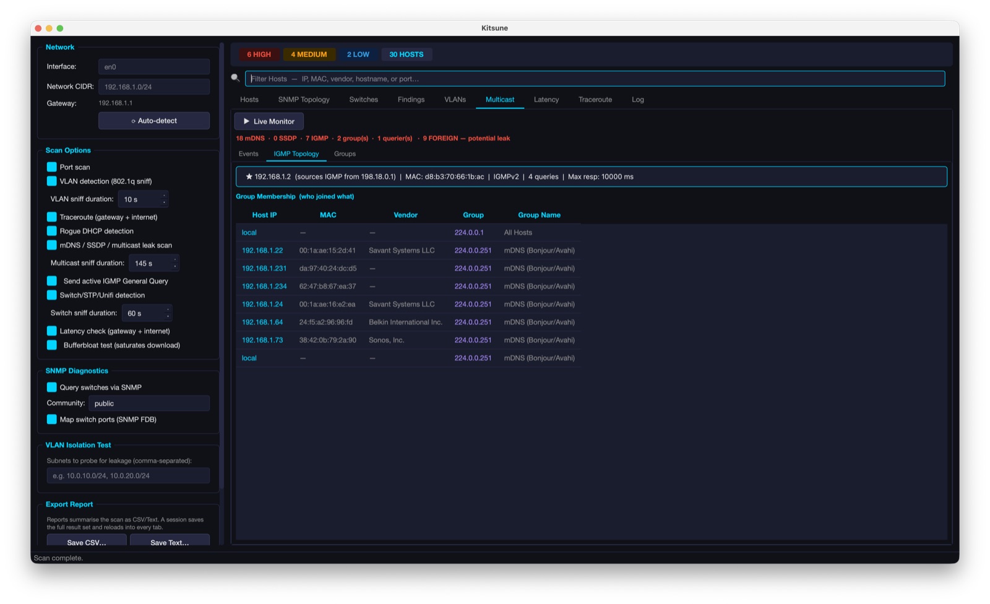Toggle Rogue DHCP detection

(52, 231)
